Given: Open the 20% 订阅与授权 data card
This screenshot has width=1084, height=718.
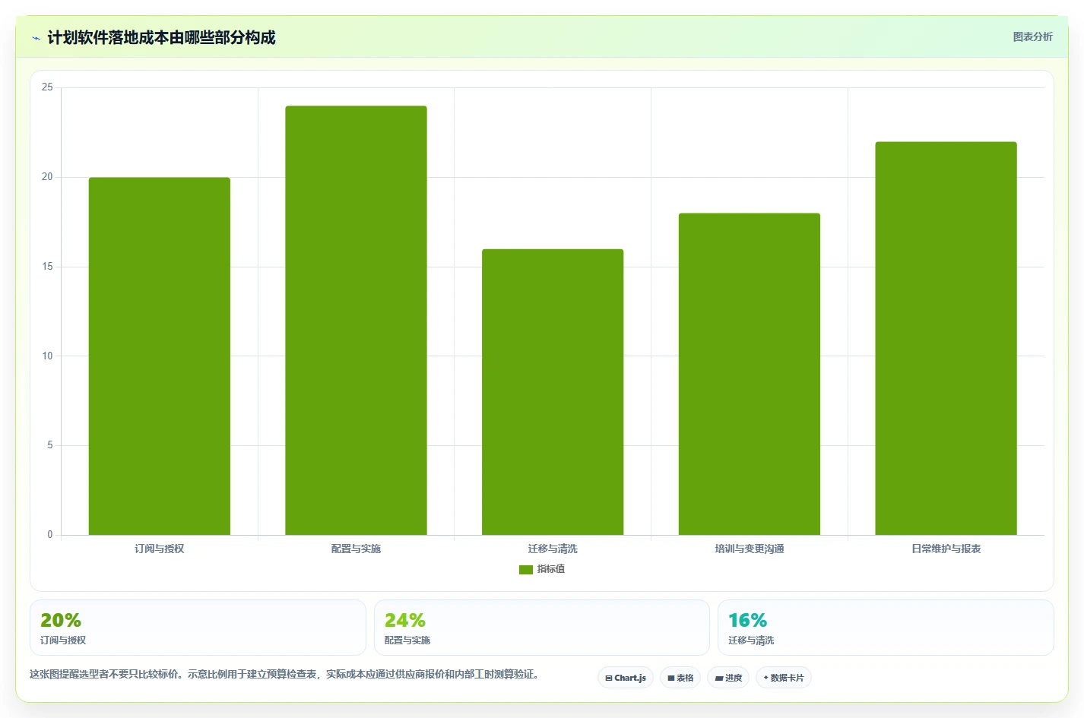Looking at the screenshot, I should [x=198, y=628].
